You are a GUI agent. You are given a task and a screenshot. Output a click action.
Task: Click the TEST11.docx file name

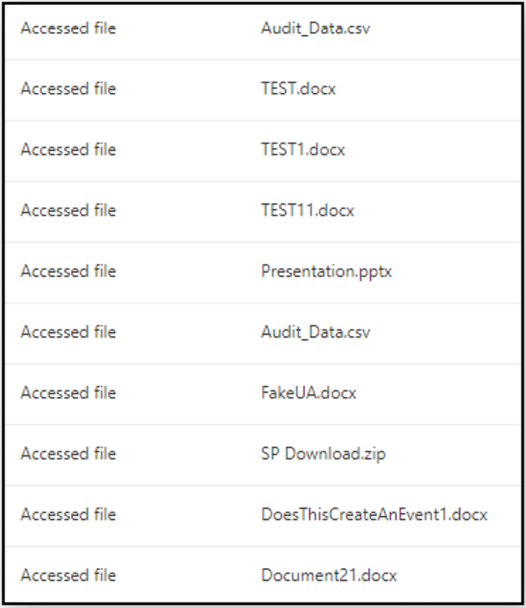[307, 211]
